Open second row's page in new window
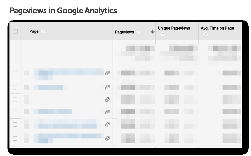The height and width of the screenshot is (156, 251). (107, 87)
